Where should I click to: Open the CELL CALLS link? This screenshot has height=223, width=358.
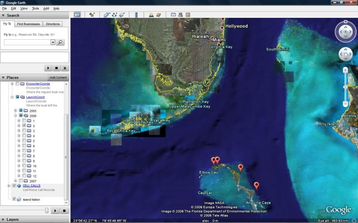tap(31, 186)
